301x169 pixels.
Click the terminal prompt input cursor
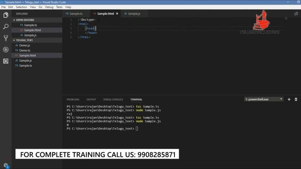click(137, 129)
